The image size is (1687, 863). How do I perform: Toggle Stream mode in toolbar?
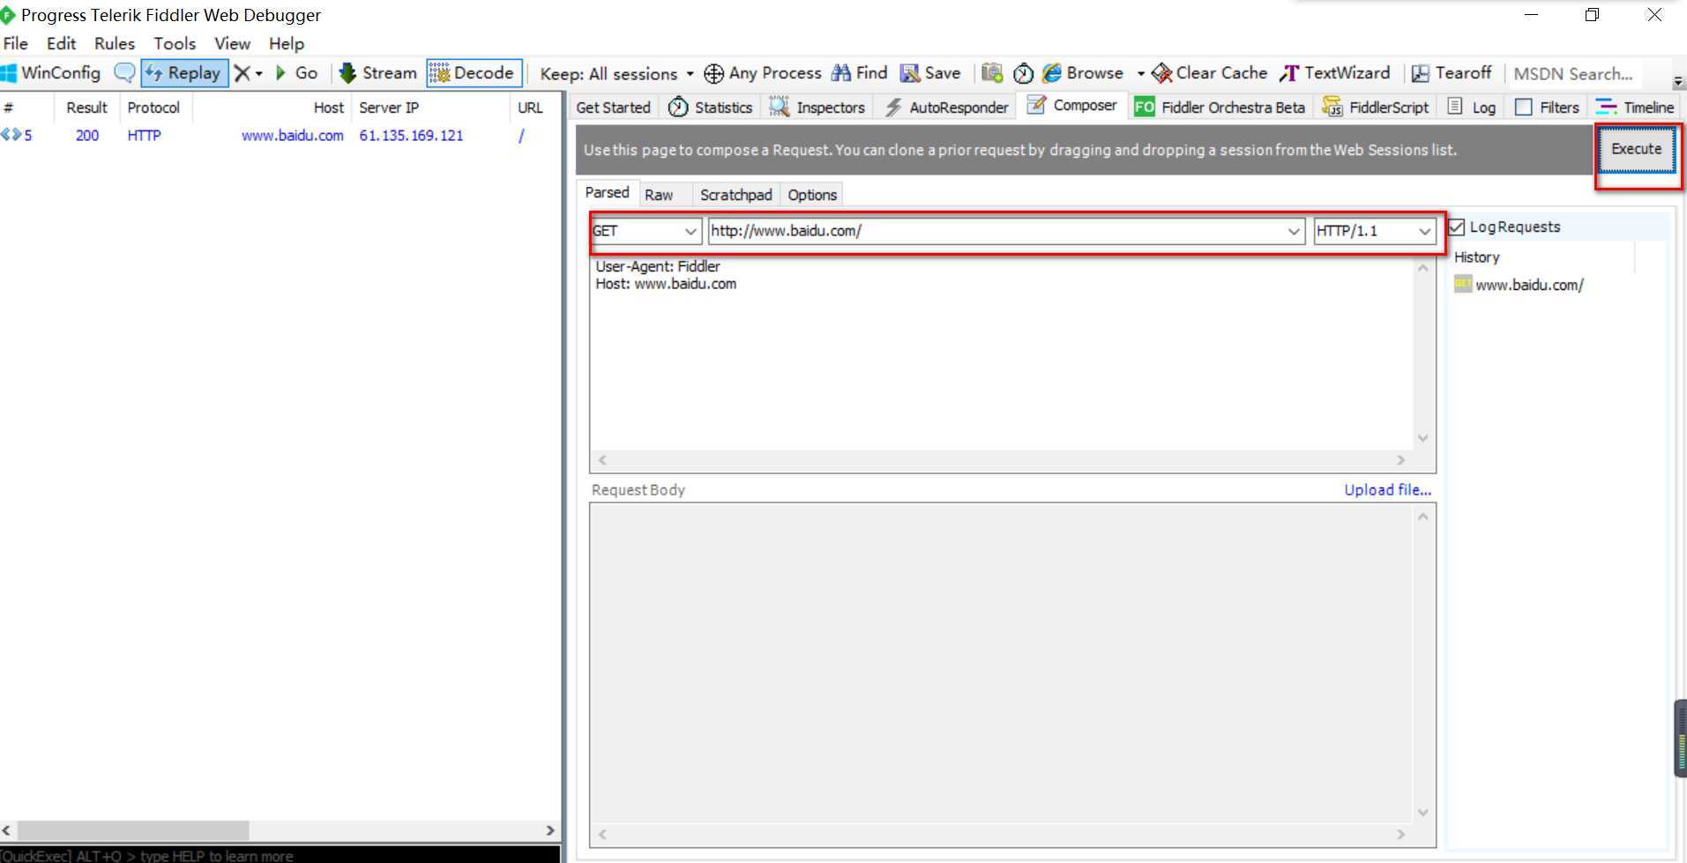378,73
